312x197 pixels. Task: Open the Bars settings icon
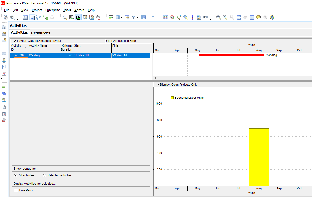coord(111,17)
